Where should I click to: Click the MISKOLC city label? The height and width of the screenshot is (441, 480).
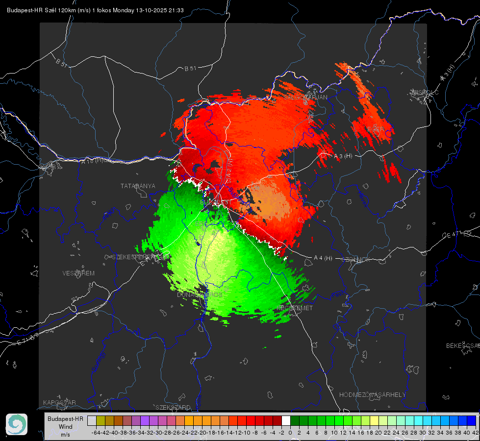pos(425,93)
